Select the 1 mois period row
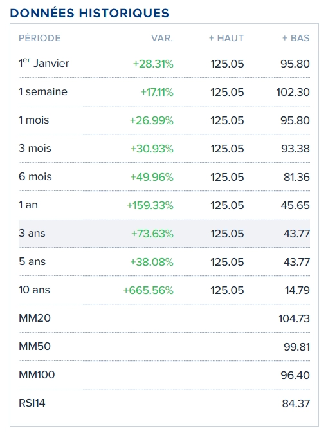This screenshot has height=433, width=328. point(164,120)
